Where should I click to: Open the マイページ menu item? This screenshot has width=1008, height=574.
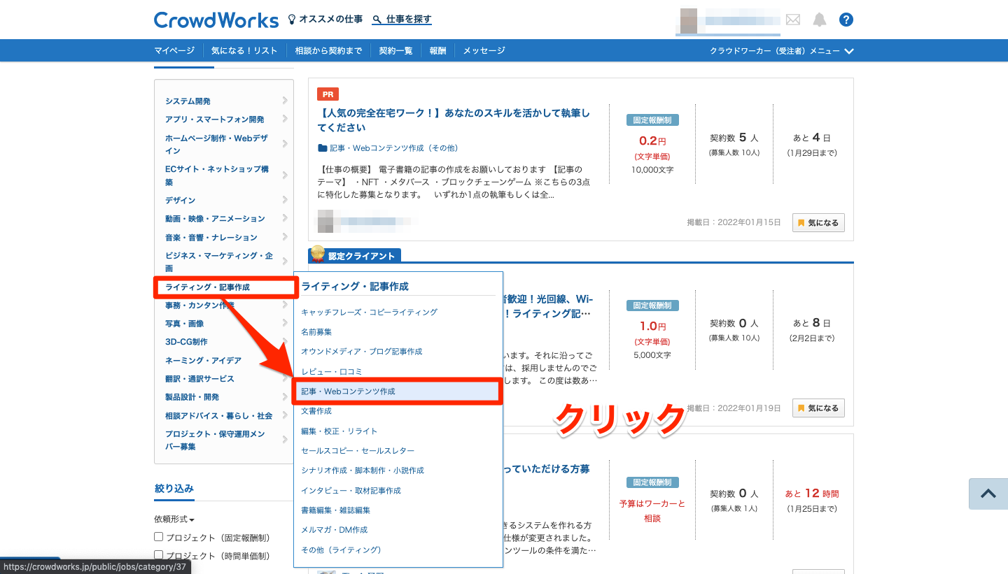pyautogui.click(x=174, y=50)
